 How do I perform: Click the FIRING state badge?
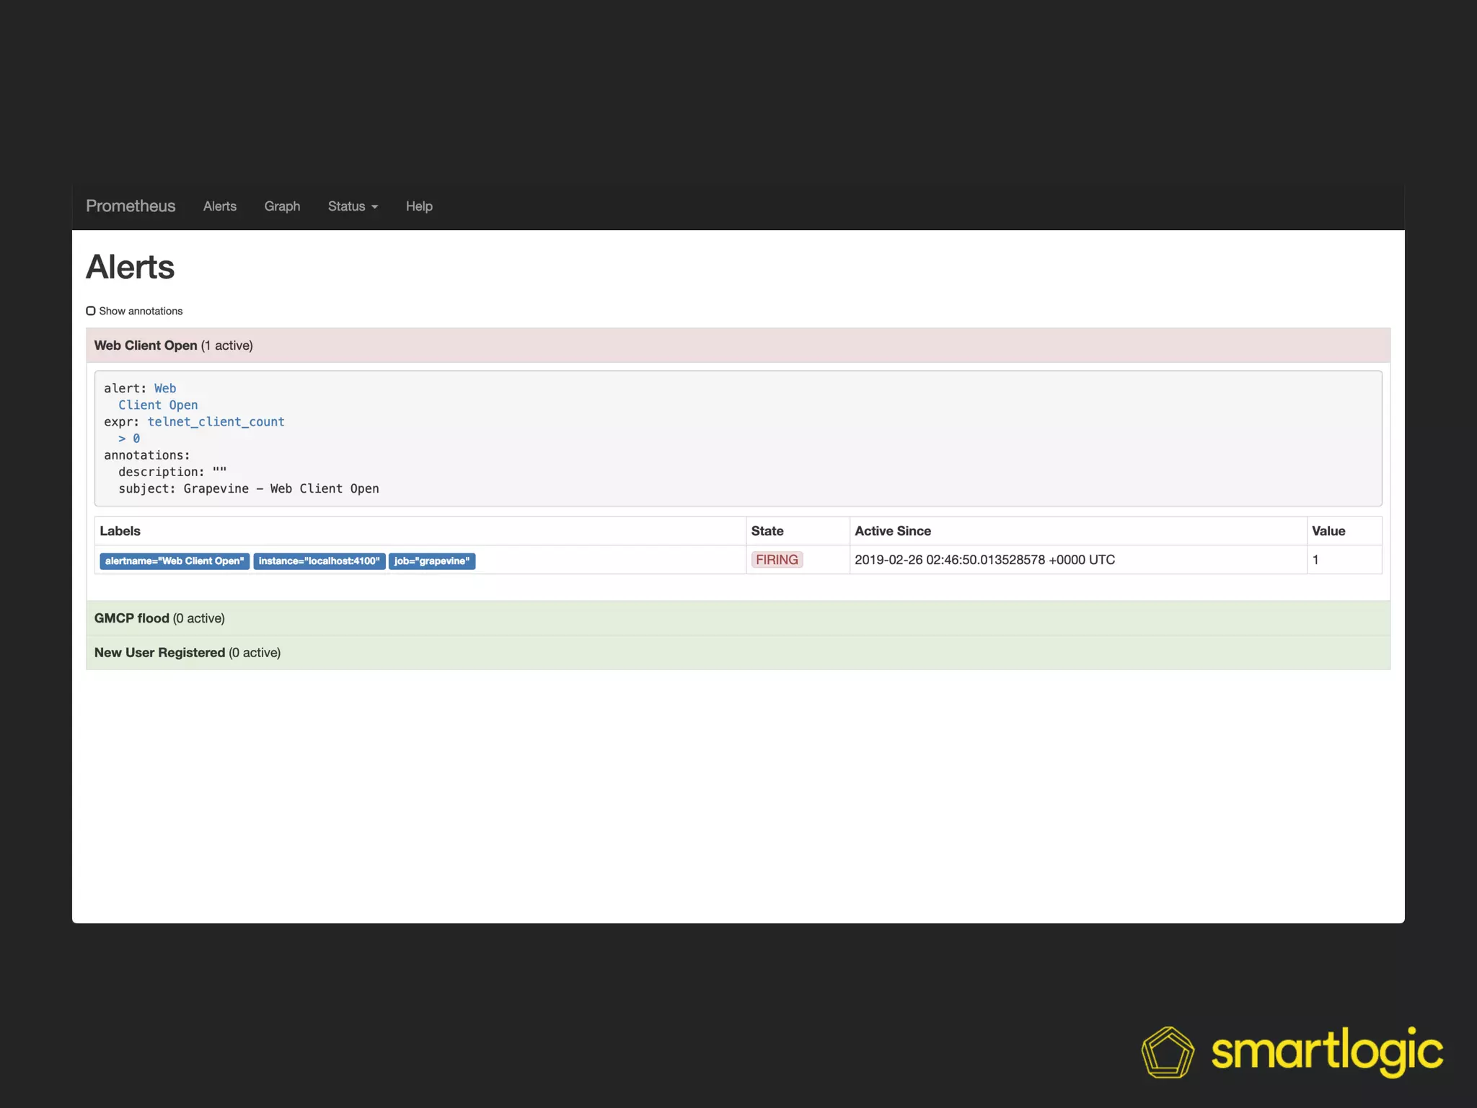click(x=777, y=560)
